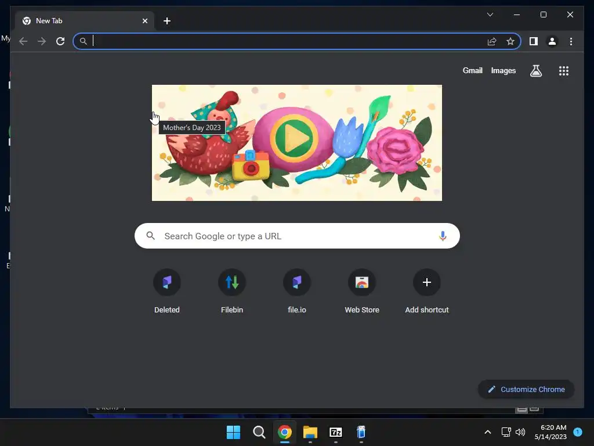Go back using the back arrow
Viewport: 594px width, 446px height.
tap(23, 41)
